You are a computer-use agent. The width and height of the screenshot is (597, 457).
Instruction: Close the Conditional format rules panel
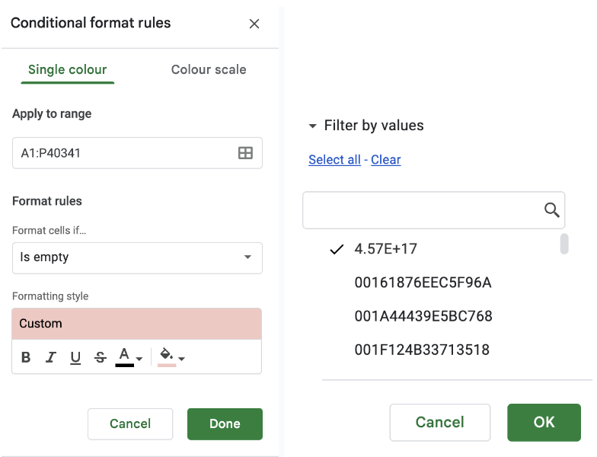point(254,24)
